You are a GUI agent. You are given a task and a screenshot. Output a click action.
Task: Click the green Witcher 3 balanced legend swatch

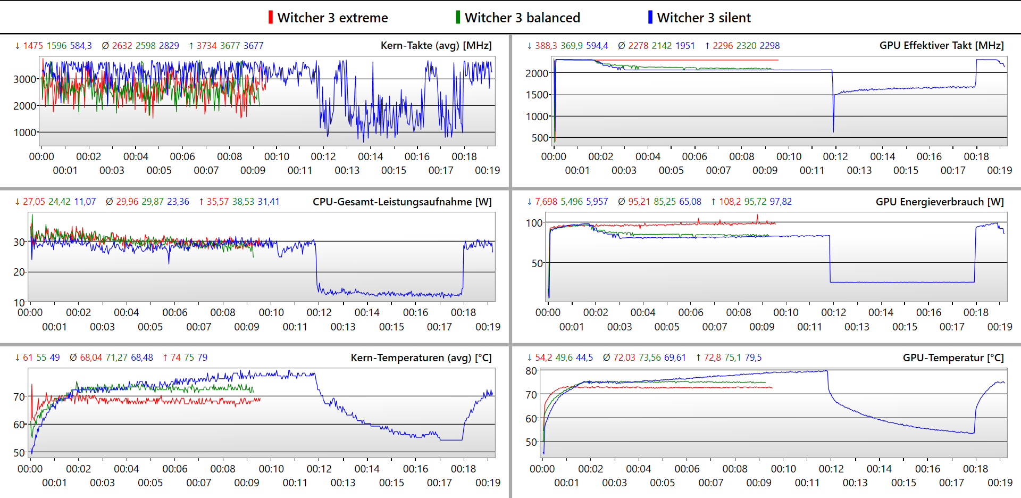[x=458, y=18]
